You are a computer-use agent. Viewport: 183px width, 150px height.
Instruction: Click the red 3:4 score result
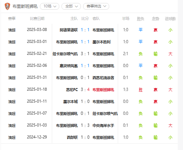85,90
